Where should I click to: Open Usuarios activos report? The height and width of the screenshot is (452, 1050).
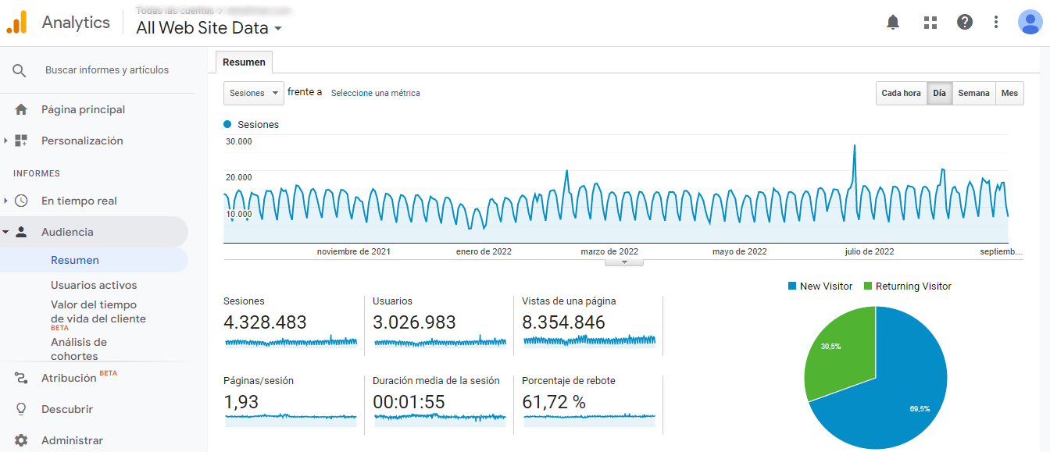(94, 285)
